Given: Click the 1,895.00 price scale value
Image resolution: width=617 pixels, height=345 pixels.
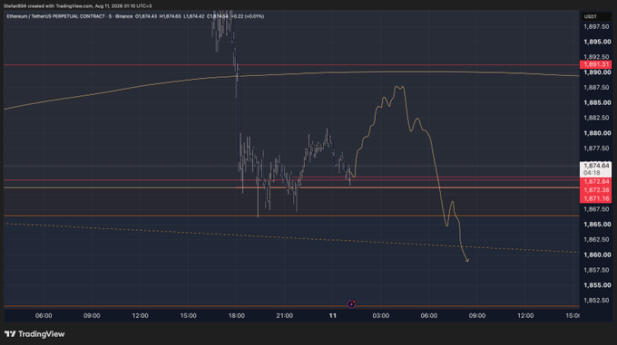Looking at the screenshot, I should [597, 42].
